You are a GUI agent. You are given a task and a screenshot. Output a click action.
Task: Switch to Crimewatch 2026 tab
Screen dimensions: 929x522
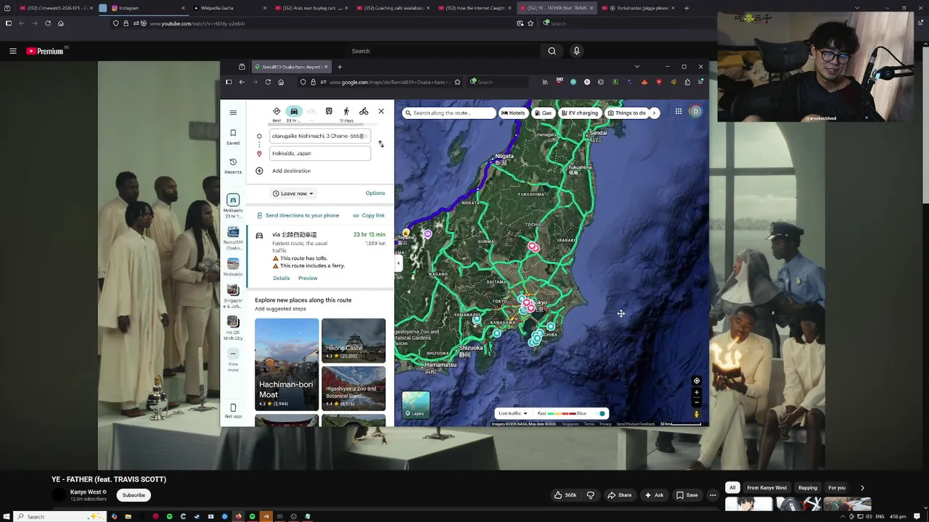tap(56, 8)
